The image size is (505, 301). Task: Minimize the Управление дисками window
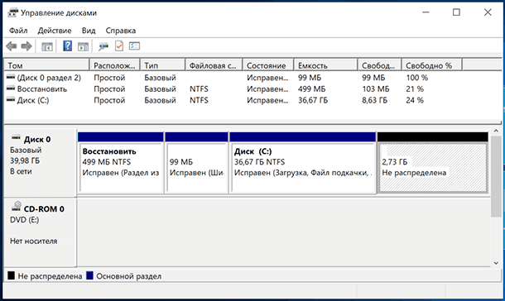pyautogui.click(x=426, y=12)
